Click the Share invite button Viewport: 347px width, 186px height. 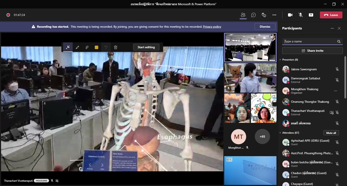(312, 50)
